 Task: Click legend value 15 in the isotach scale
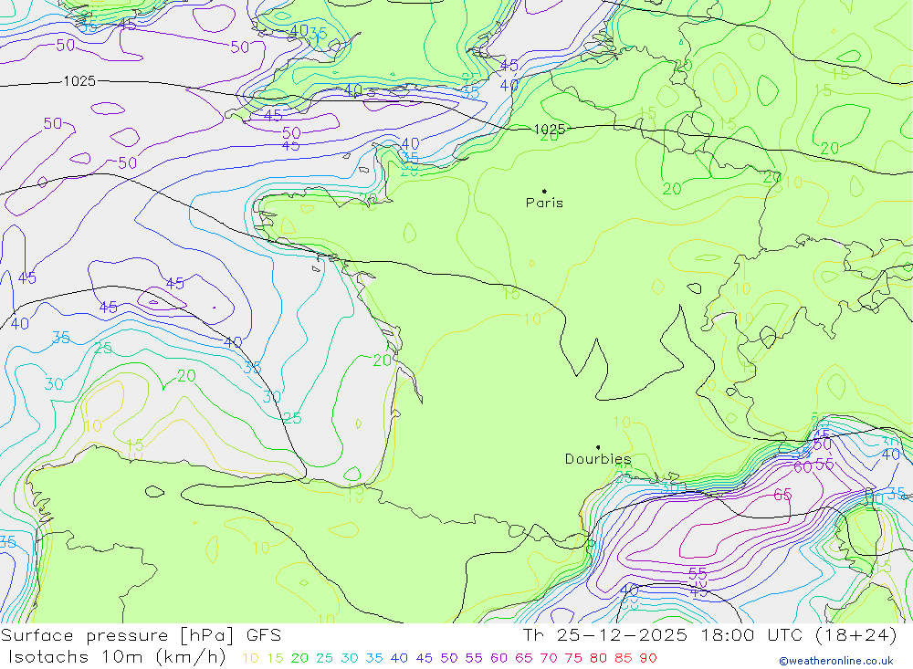point(275,658)
